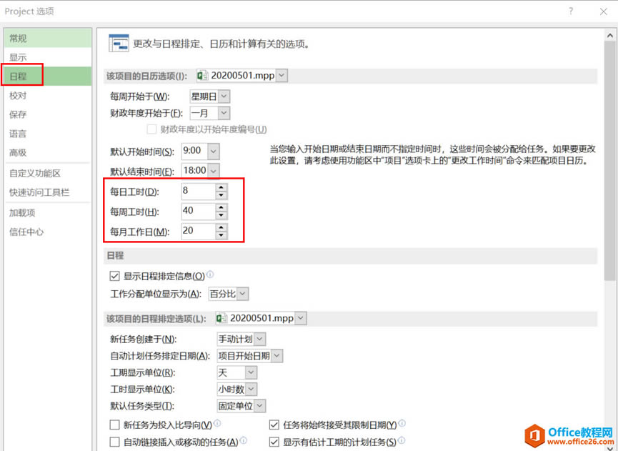Open the 校对 options category
Screen dimensions: 618x451
point(47,95)
